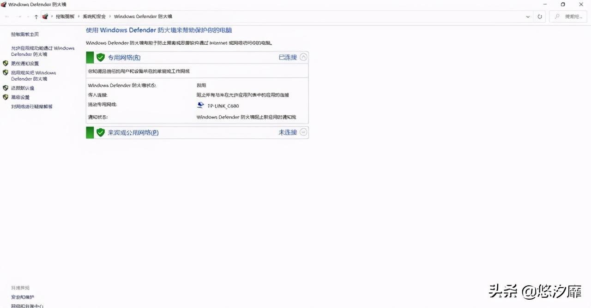Image resolution: width=591 pixels, height=308 pixels.
Task: Refresh the firewall page
Action: 540,17
